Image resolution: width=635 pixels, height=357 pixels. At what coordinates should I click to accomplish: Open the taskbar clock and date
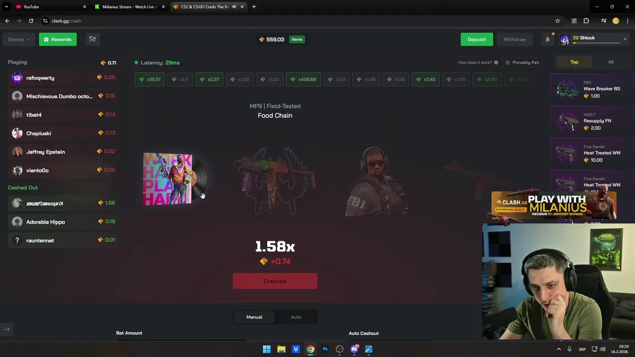coord(620,349)
